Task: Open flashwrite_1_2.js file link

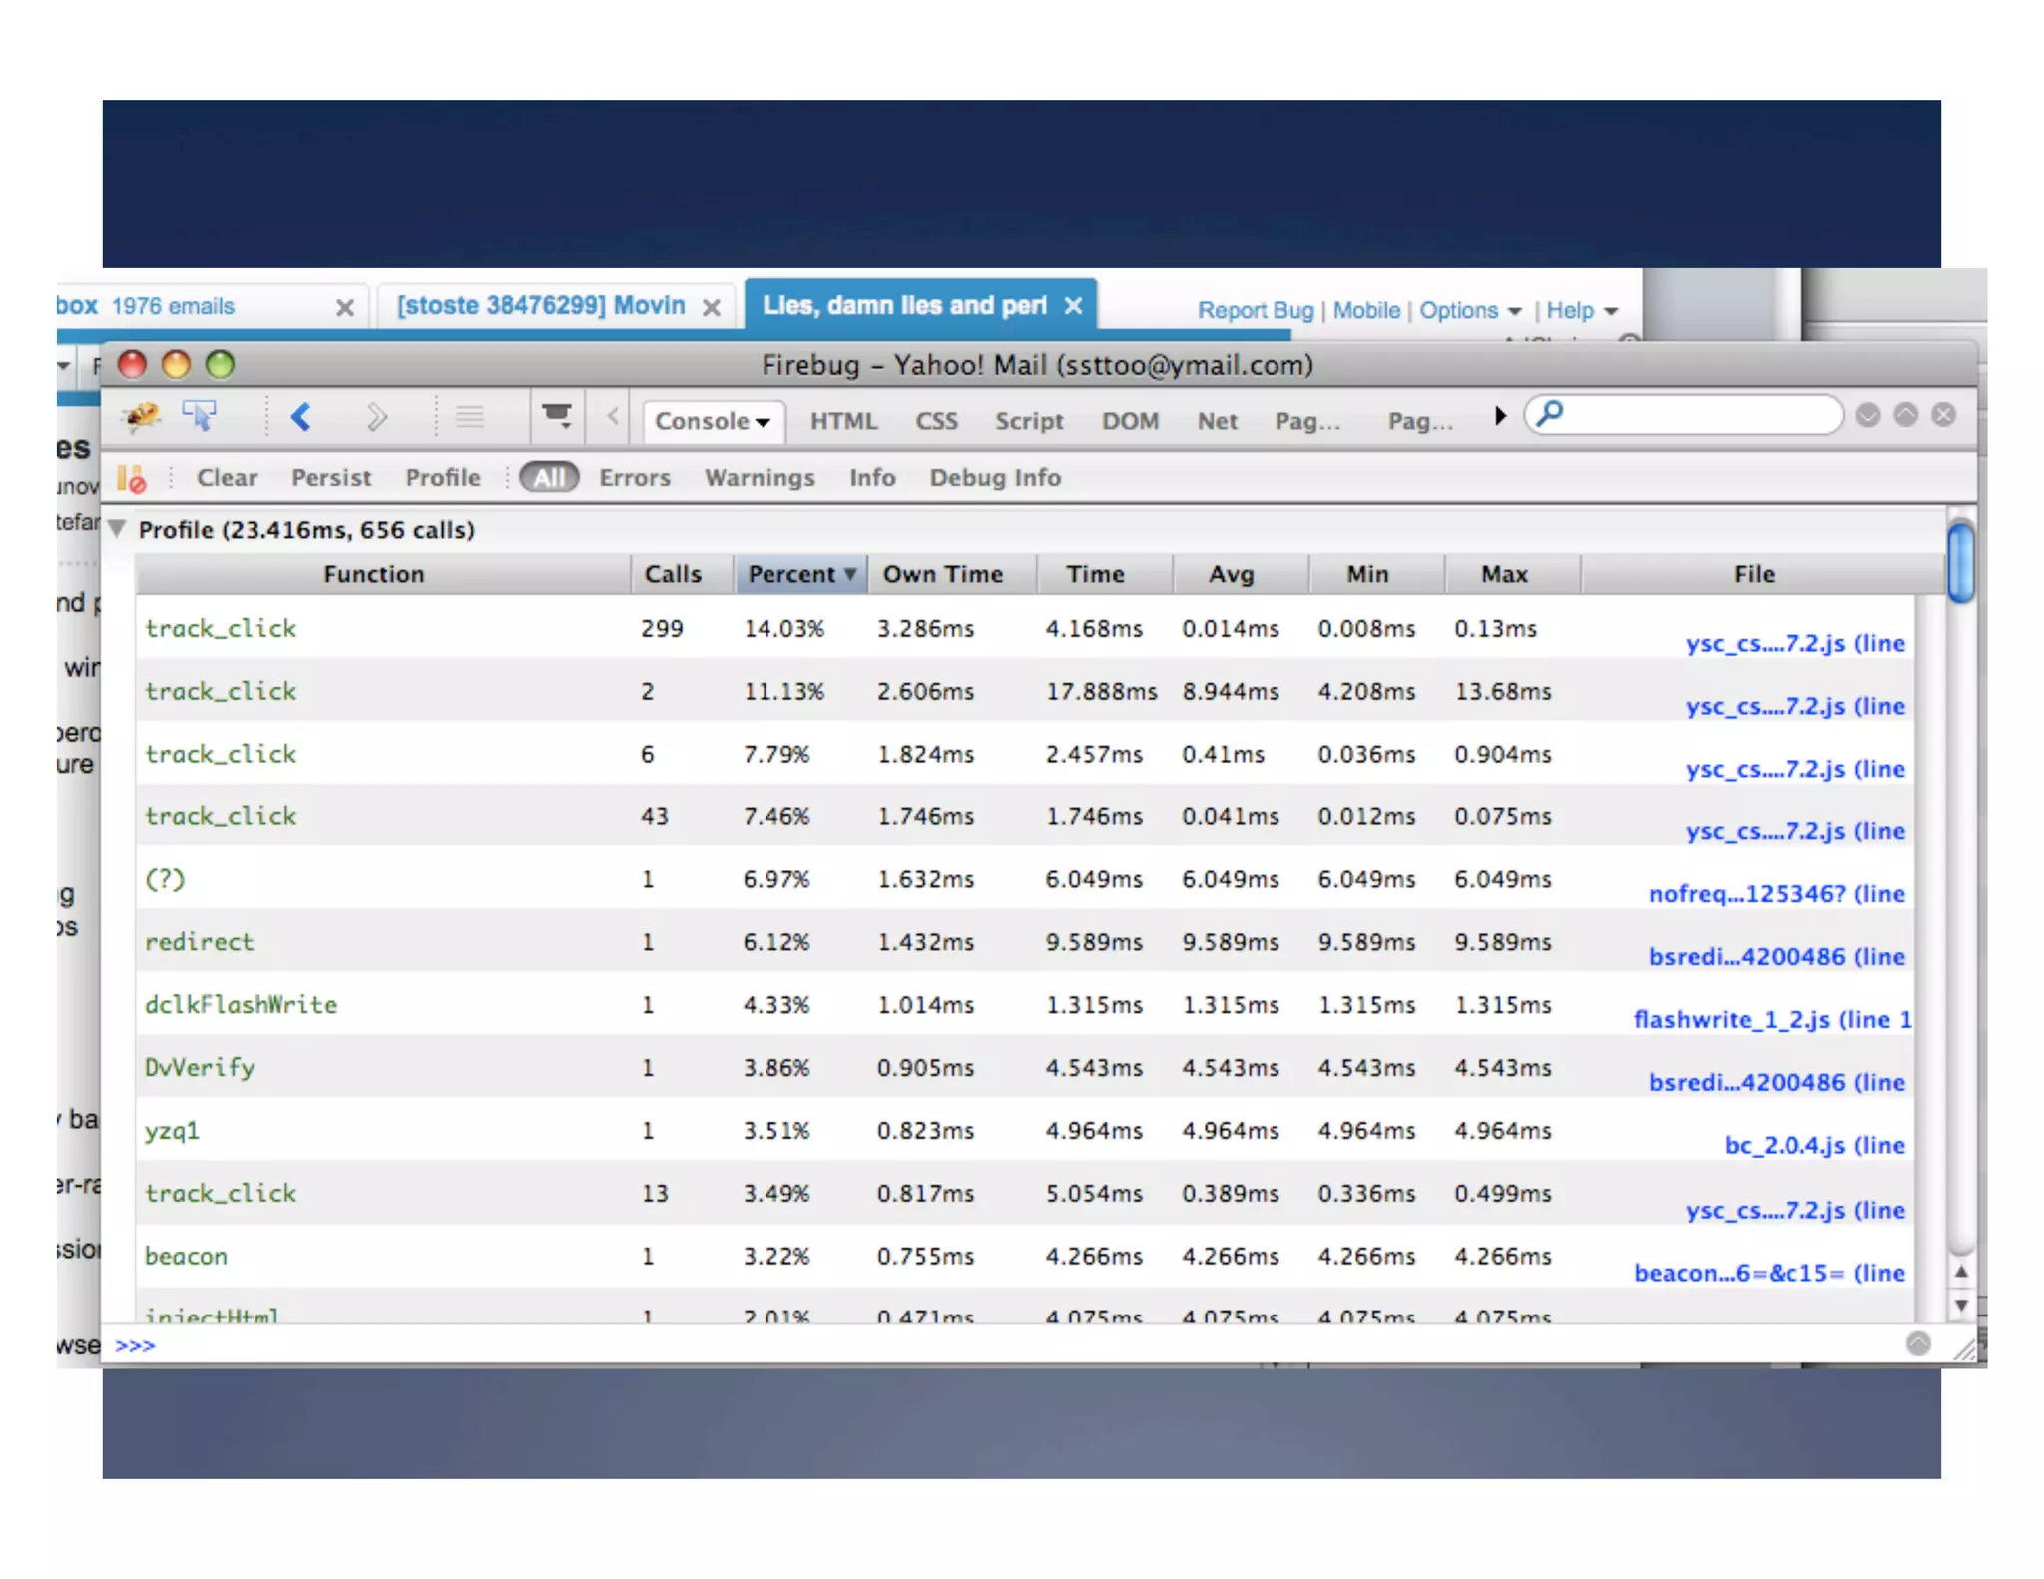Action: pos(1771,1019)
